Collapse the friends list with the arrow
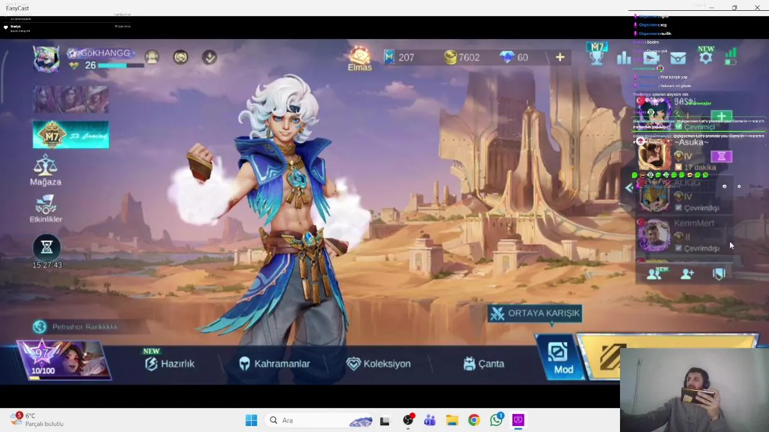The image size is (769, 432). tap(629, 188)
